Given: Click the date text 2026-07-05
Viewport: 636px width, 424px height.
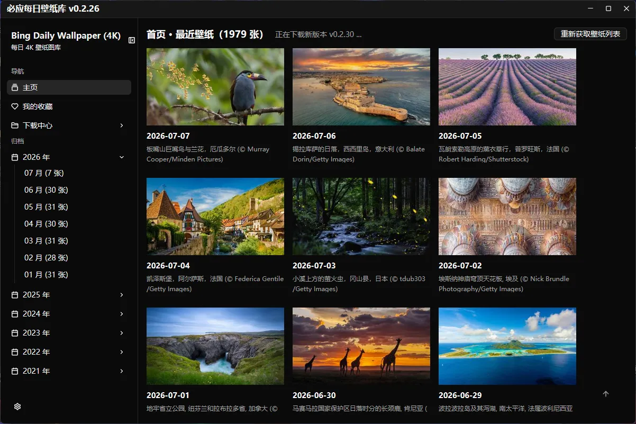Looking at the screenshot, I should click(460, 136).
